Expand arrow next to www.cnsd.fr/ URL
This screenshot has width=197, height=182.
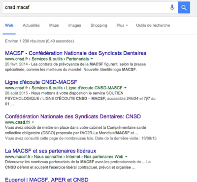(x=33, y=122)
